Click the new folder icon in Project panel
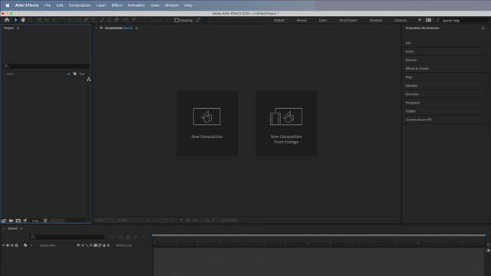This screenshot has height=276, width=491. coord(11,221)
